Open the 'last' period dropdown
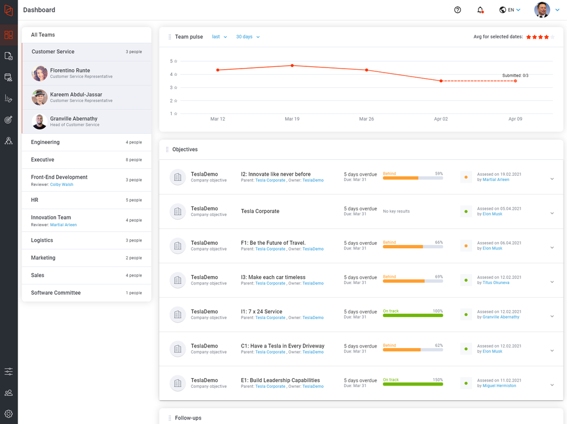Viewport: 567px width, 424px height. click(x=219, y=37)
